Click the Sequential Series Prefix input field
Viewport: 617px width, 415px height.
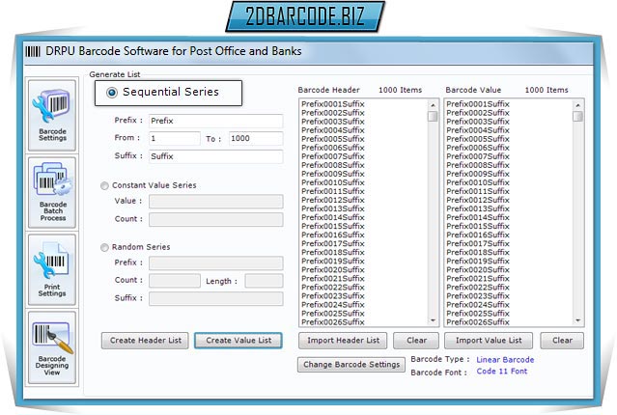215,121
